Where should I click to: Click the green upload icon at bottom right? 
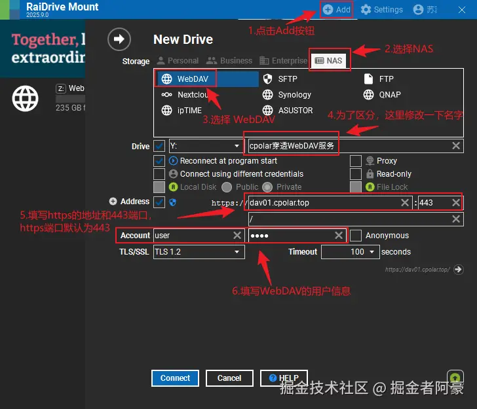[x=455, y=378]
